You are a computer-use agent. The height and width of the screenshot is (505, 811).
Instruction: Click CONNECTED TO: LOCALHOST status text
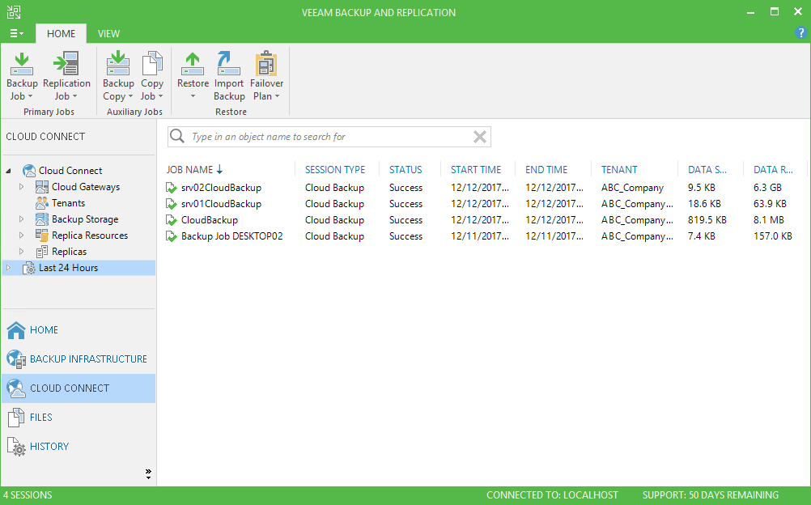point(552,495)
